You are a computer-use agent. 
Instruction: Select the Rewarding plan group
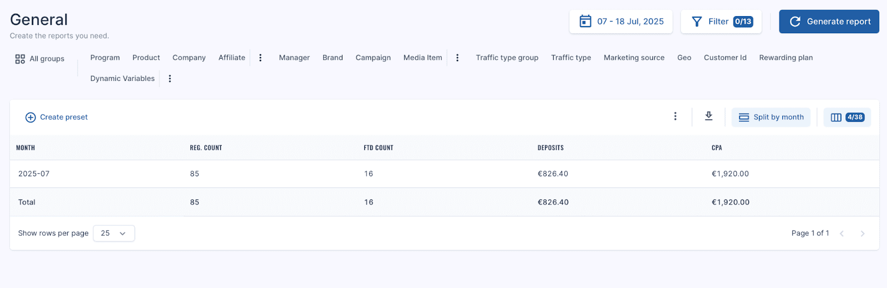click(x=786, y=58)
